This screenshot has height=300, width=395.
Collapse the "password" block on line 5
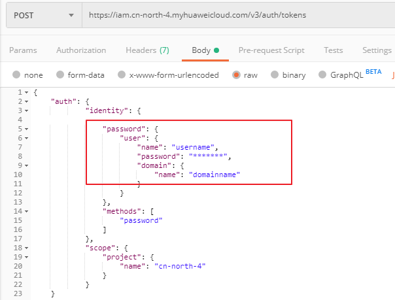[x=26, y=129]
